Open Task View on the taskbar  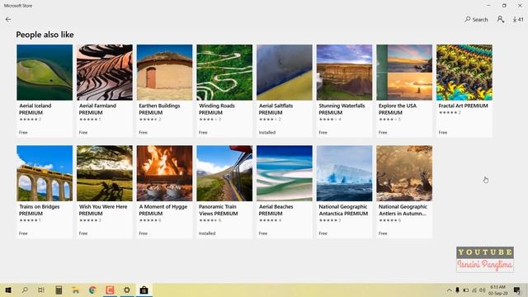click(41, 290)
